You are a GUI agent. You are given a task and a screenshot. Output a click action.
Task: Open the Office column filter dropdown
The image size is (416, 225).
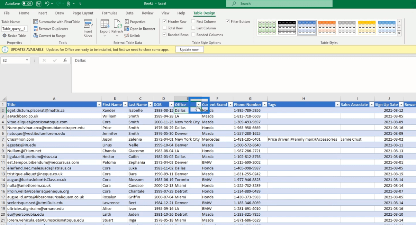pyautogui.click(x=199, y=105)
